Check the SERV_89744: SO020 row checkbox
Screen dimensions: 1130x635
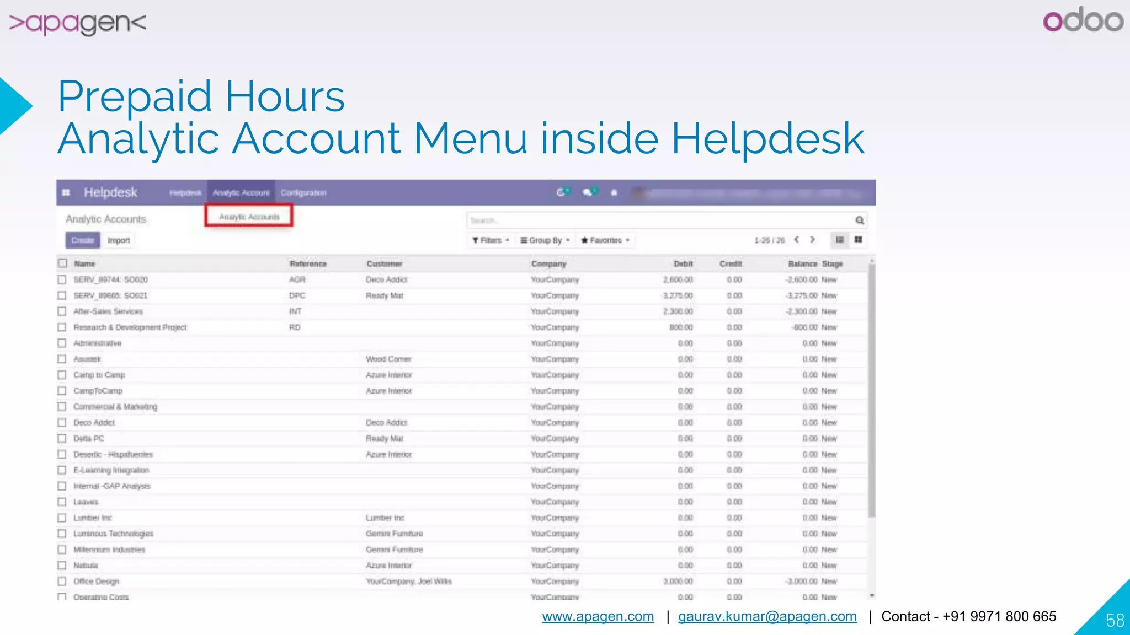62,279
